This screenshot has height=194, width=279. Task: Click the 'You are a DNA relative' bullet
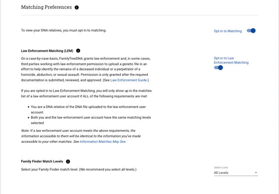click(x=88, y=109)
